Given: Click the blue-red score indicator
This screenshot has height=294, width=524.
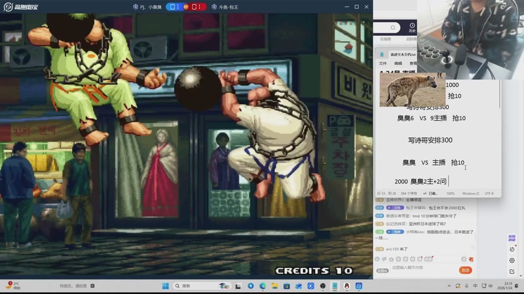Looking at the screenshot, I should coord(186,7).
